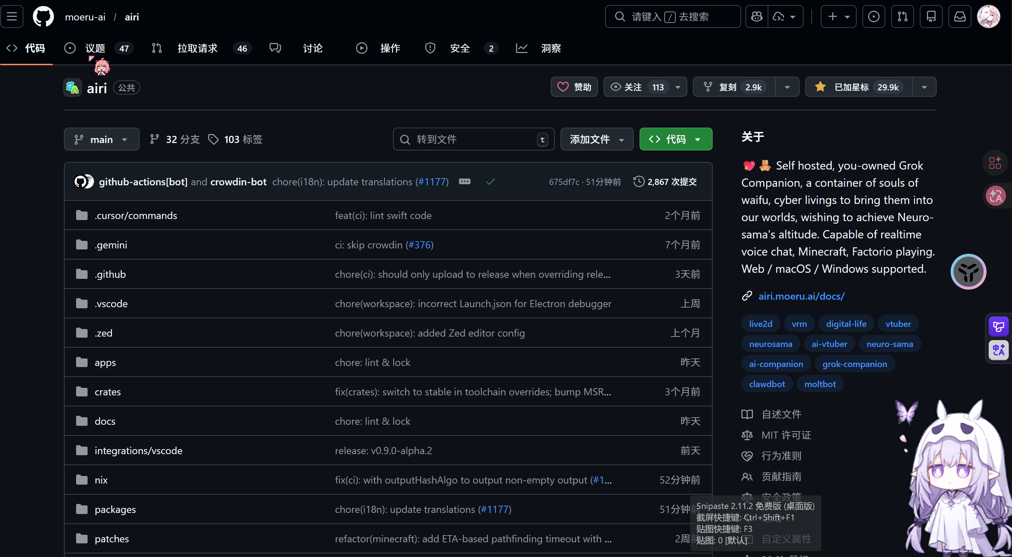Switch to the 议题 issues tab
The width and height of the screenshot is (1012, 557).
95,48
